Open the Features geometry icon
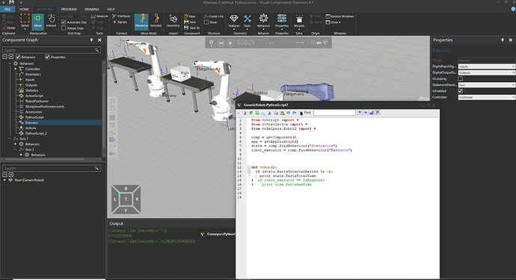Image resolution: width=516 pixels, height=280 pixels. click(234, 22)
